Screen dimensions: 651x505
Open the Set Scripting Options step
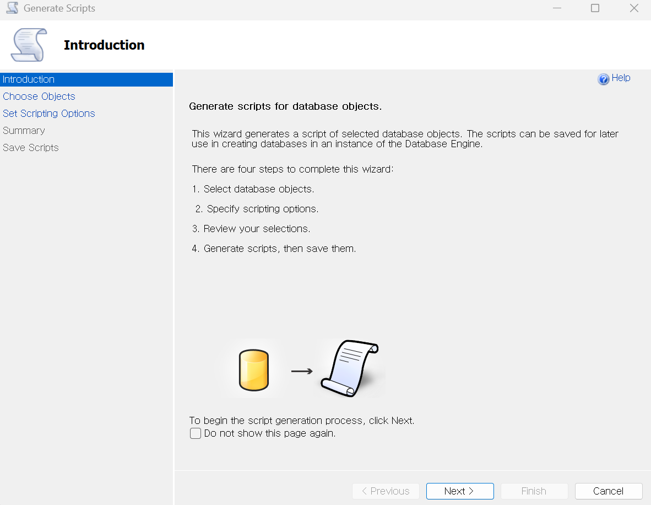[x=49, y=114]
